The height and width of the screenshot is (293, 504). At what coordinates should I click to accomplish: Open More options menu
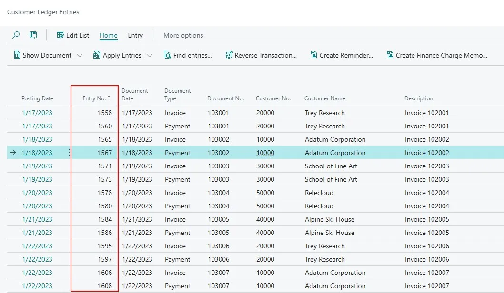pos(183,35)
